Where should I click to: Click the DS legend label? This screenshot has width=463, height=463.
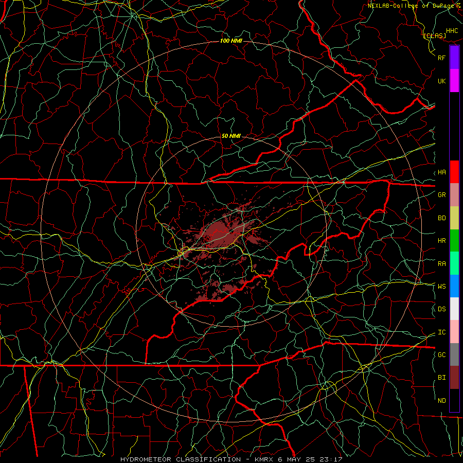coord(442,309)
